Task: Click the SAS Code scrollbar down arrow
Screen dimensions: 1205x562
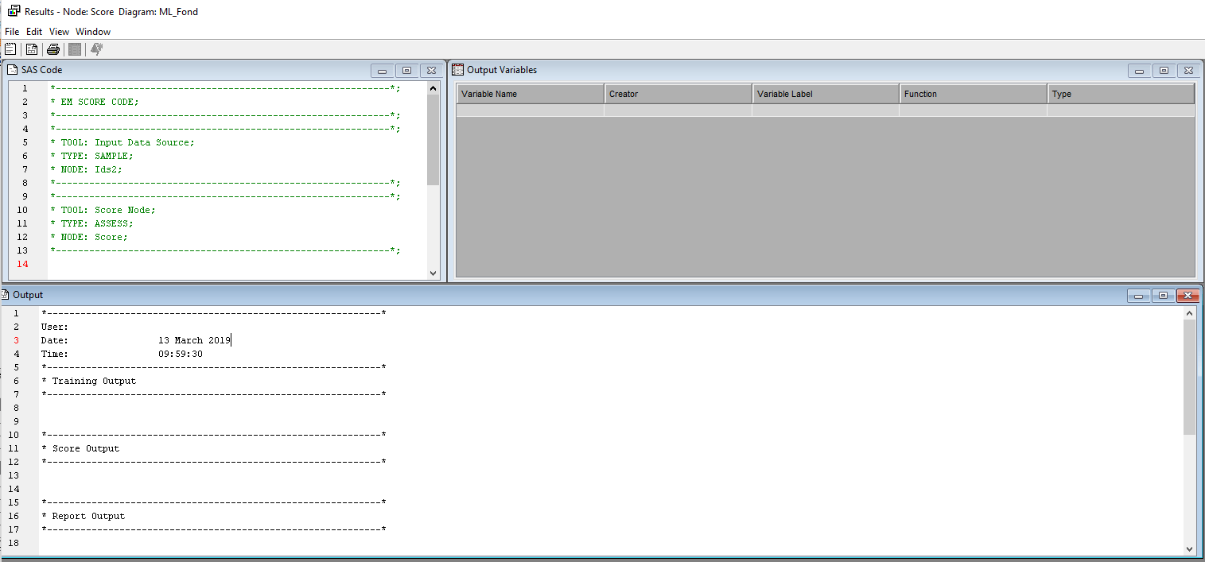Action: click(433, 273)
